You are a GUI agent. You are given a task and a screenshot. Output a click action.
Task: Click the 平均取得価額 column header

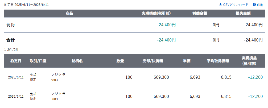[218, 61]
